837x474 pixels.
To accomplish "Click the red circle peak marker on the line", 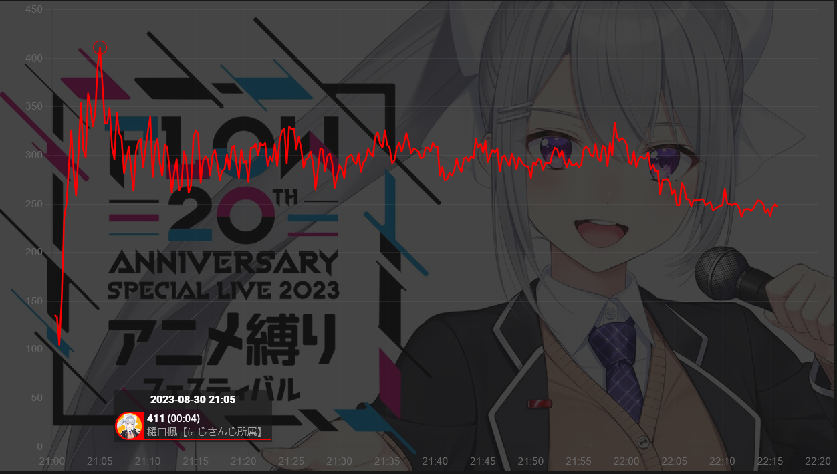I will tap(100, 47).
